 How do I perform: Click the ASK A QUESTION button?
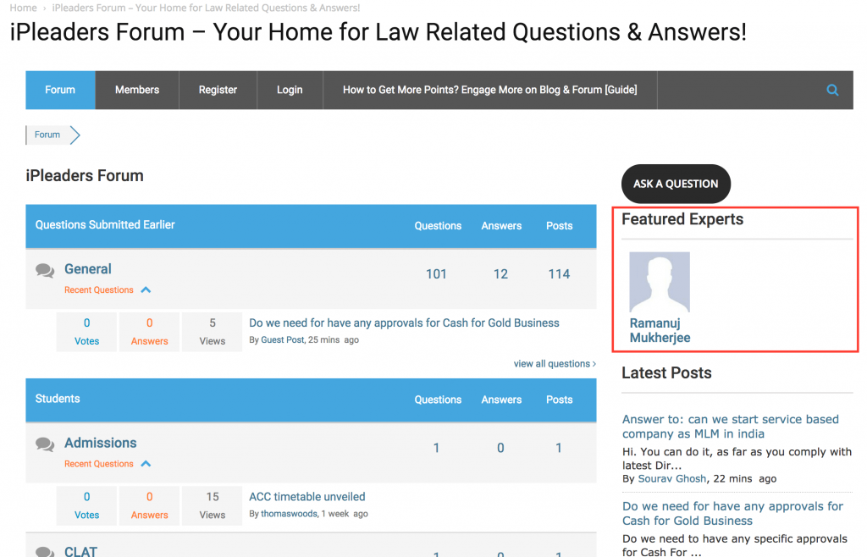point(675,184)
